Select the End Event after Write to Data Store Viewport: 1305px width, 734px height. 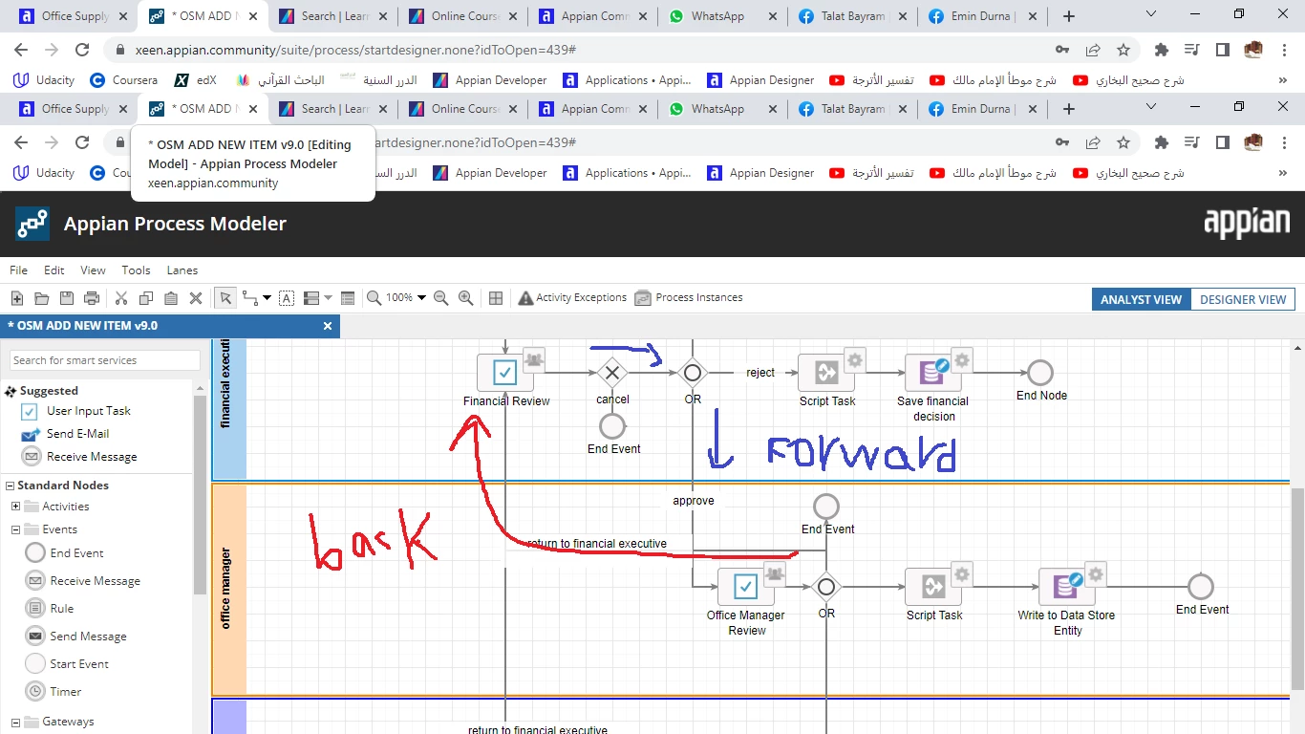(1201, 586)
